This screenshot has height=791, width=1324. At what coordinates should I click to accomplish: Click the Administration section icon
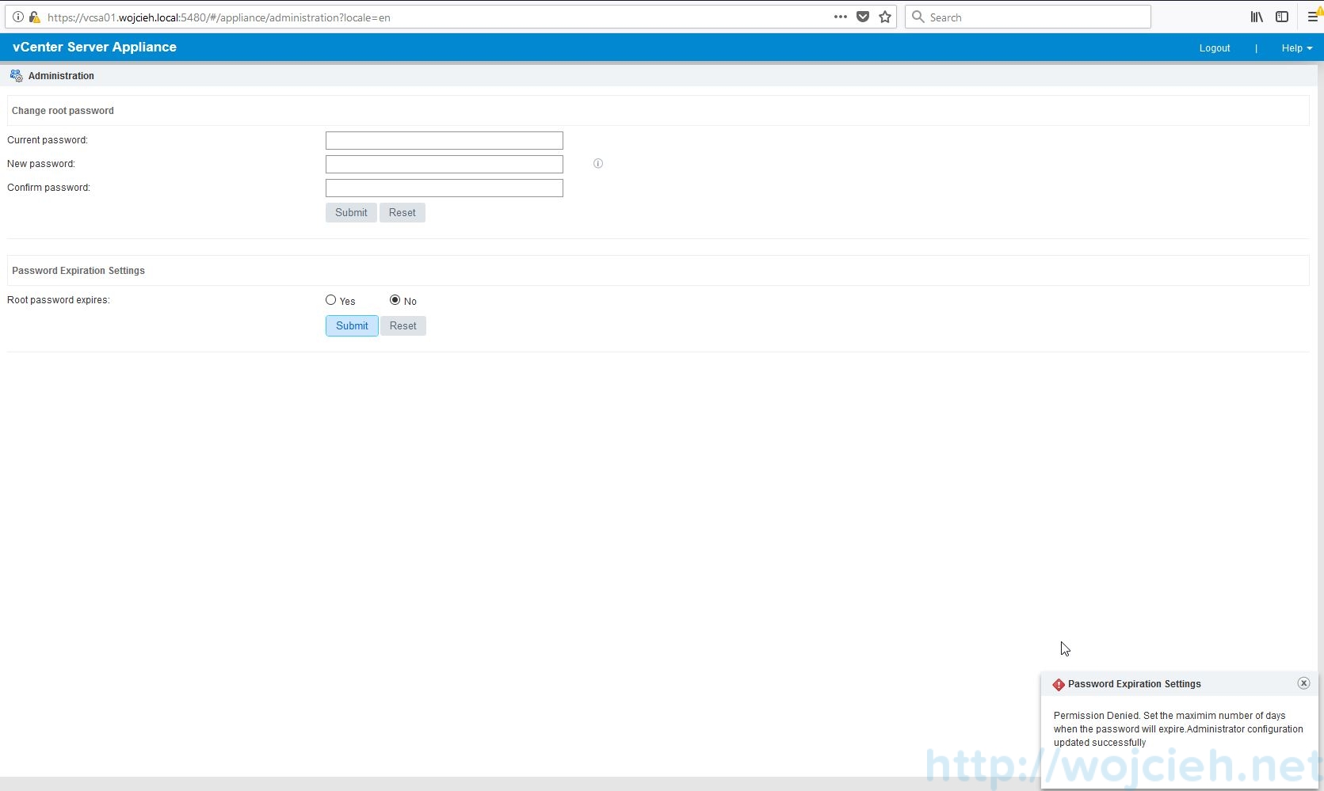pyautogui.click(x=16, y=76)
